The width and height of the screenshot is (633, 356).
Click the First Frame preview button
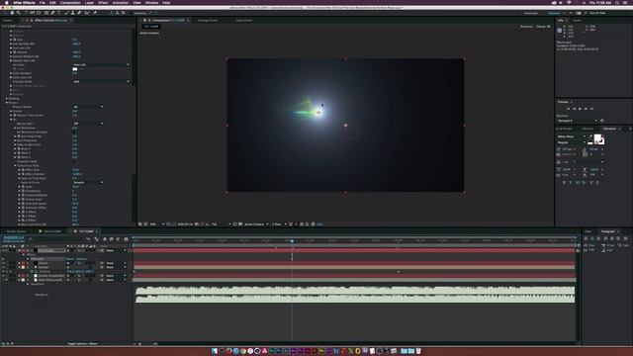click(568, 109)
